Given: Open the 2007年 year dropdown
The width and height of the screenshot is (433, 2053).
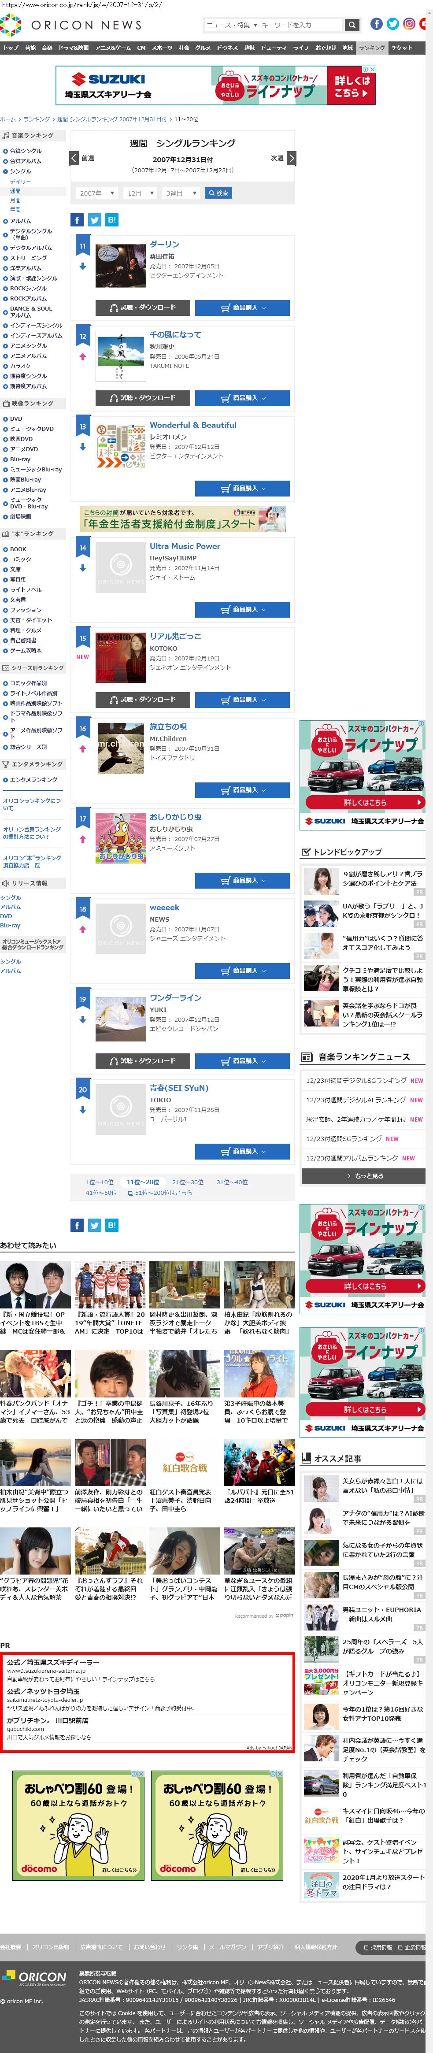Looking at the screenshot, I should point(97,193).
